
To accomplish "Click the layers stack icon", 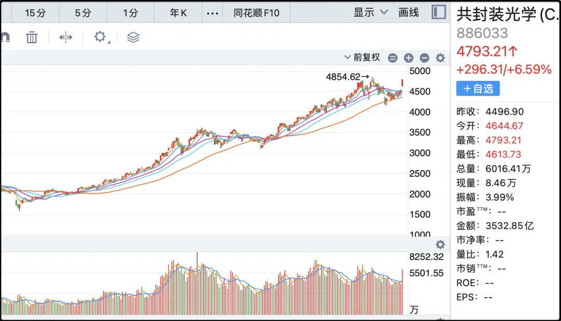I will point(133,37).
